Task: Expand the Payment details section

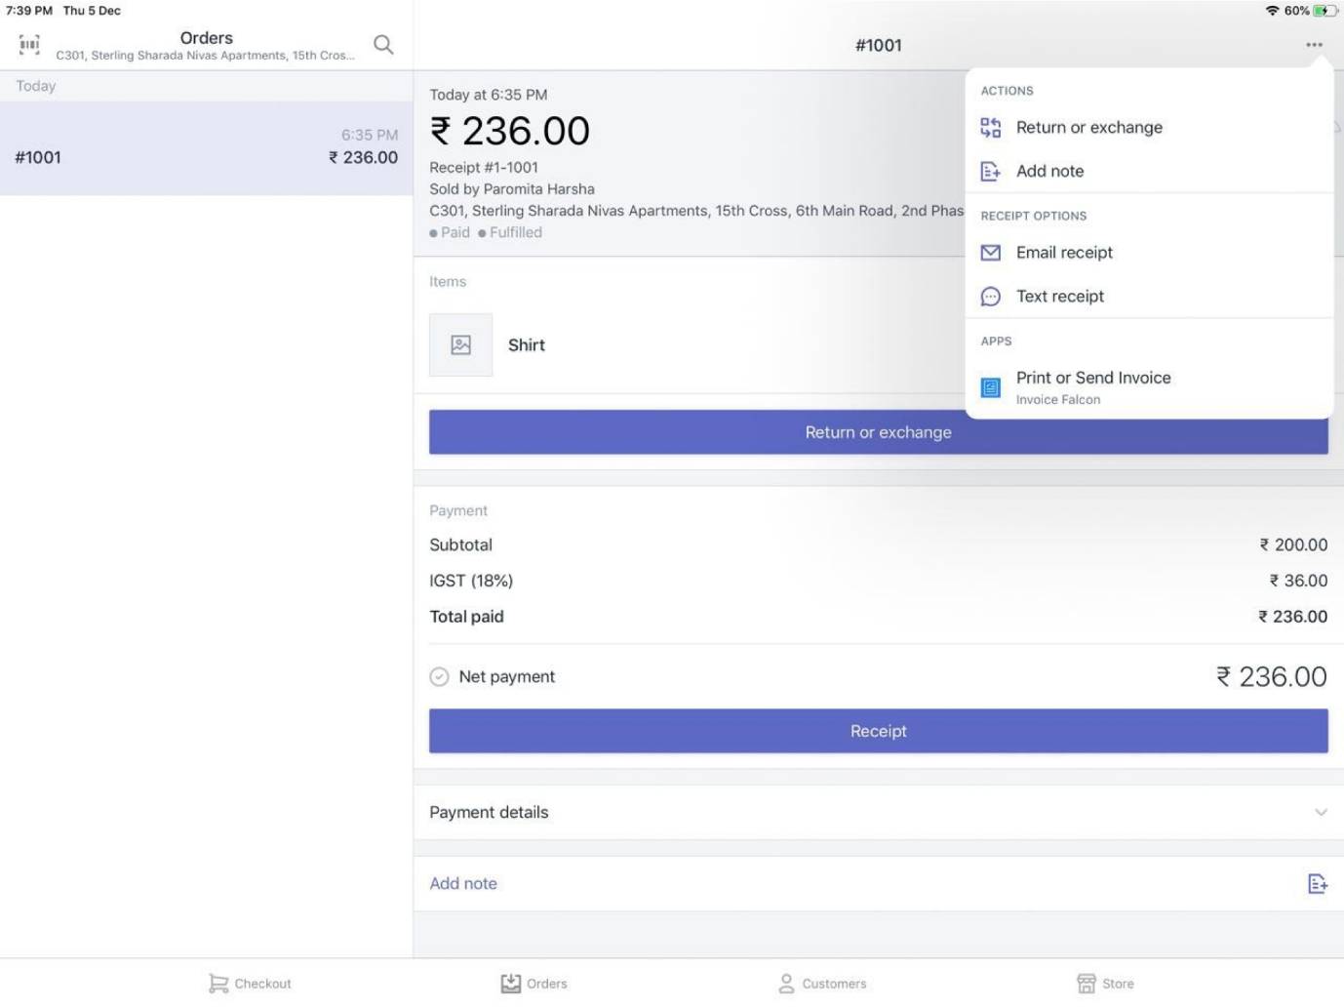Action: [x=1320, y=813]
